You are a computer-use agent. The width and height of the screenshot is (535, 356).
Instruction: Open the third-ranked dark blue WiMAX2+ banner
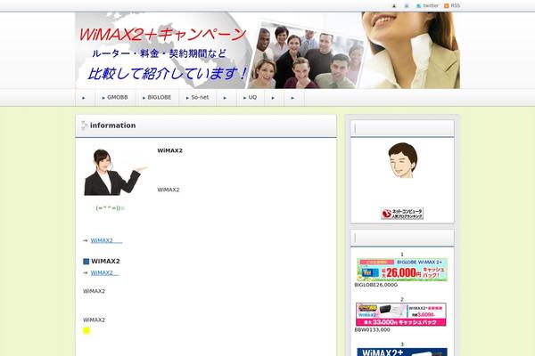click(x=402, y=352)
